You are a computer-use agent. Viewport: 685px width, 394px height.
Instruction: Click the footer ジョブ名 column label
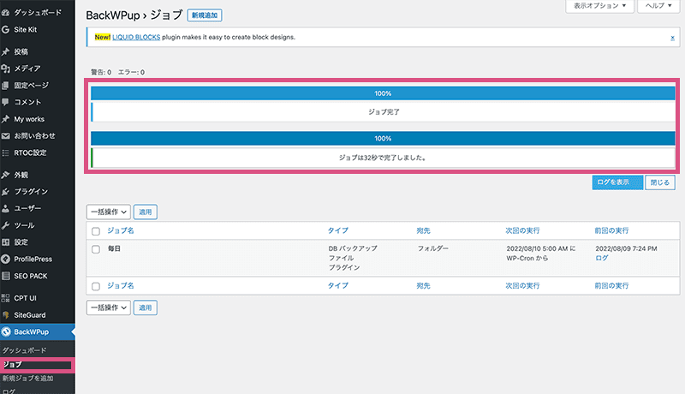point(121,286)
